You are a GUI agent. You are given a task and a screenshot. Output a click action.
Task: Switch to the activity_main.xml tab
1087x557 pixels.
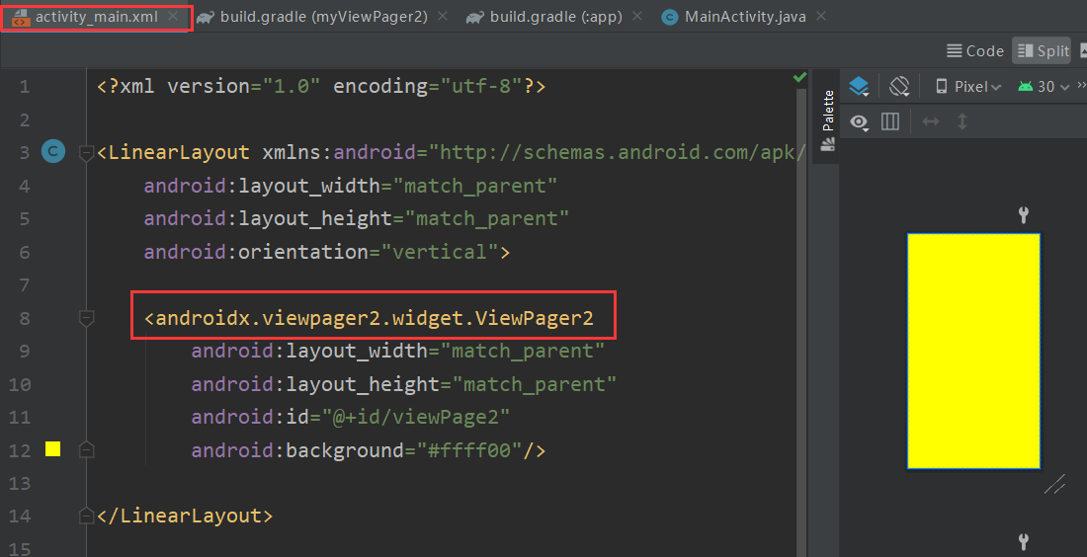click(97, 17)
